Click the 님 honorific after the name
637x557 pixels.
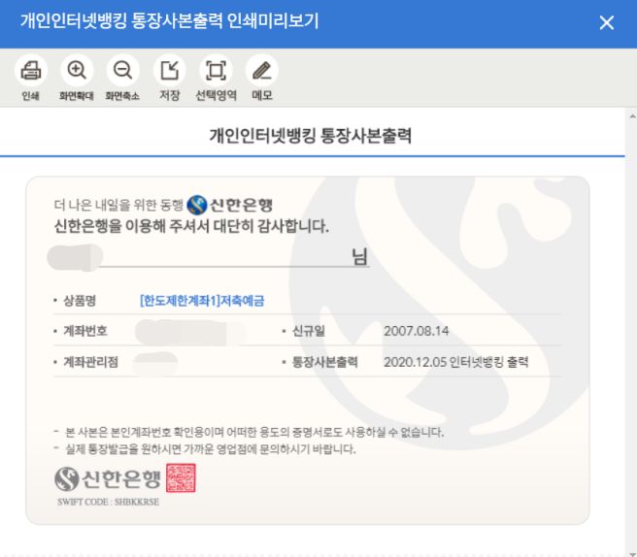[359, 256]
